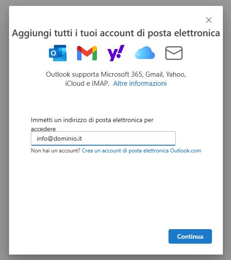The image size is (231, 260).
Task: Click the Outlook.com portion of the create link
Action: pos(186,151)
